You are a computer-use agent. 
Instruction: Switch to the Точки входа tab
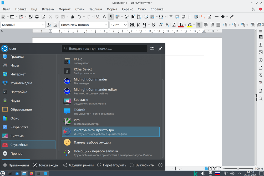[x=45, y=165]
